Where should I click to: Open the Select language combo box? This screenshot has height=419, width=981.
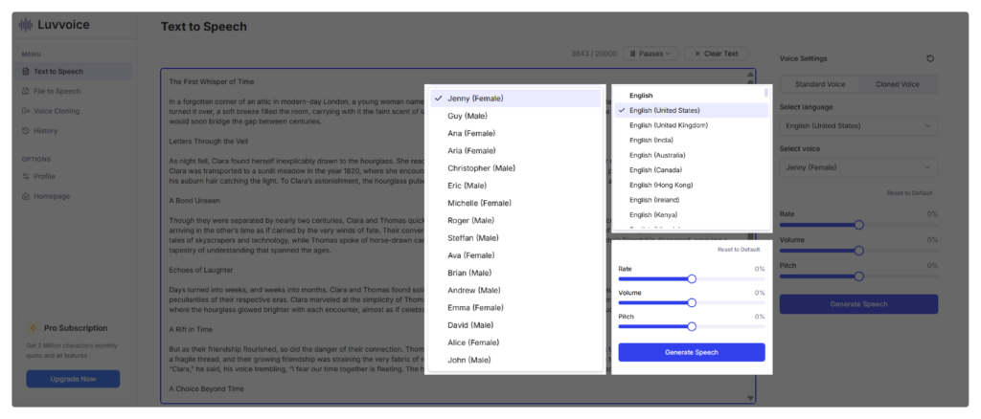pos(858,126)
